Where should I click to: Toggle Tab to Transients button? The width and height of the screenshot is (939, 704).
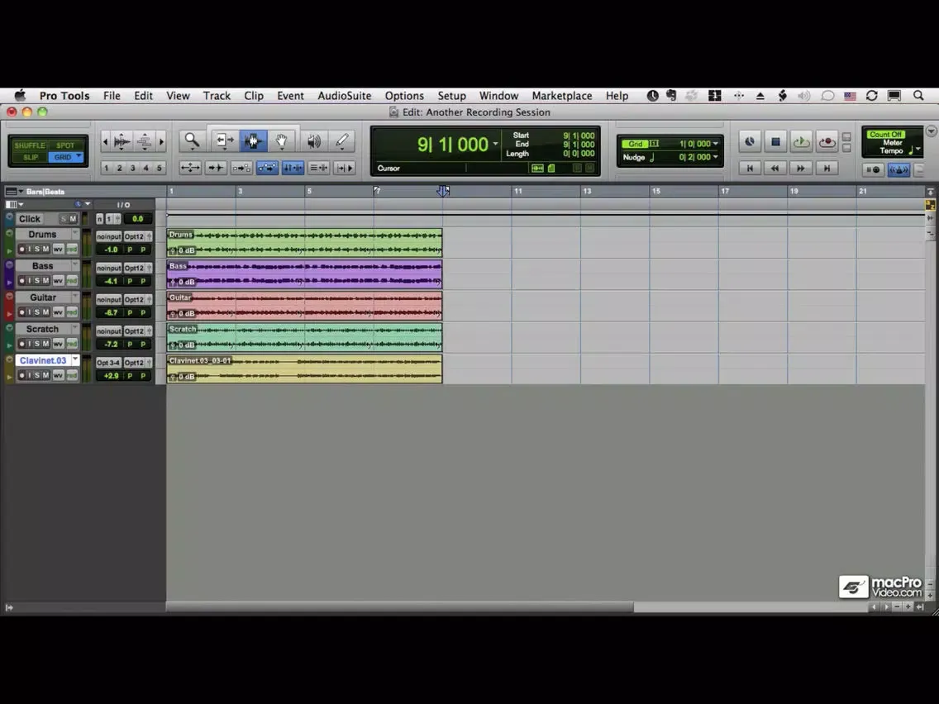[216, 169]
